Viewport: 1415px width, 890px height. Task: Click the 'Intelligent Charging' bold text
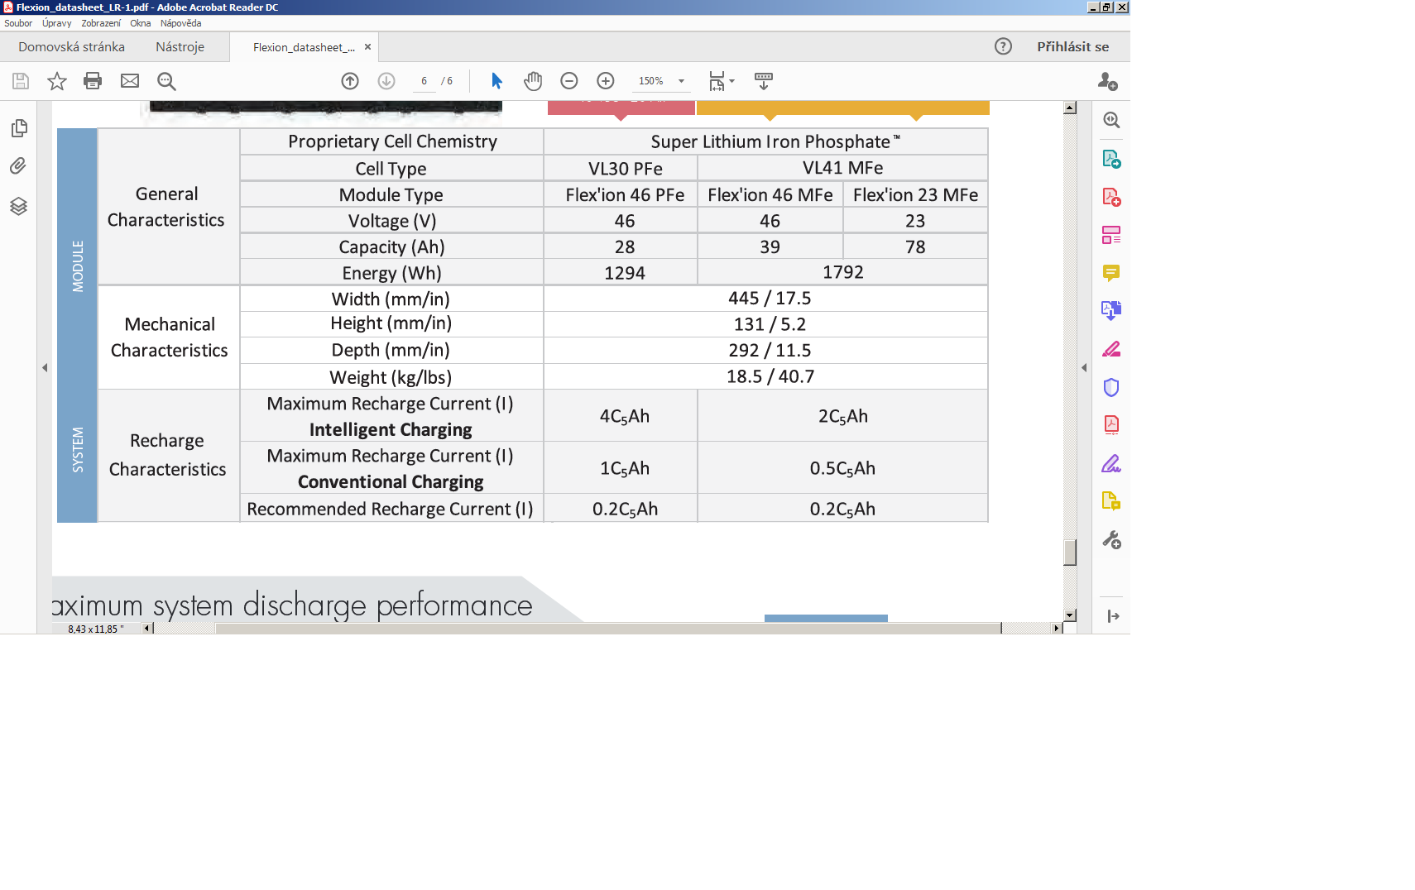tap(391, 429)
